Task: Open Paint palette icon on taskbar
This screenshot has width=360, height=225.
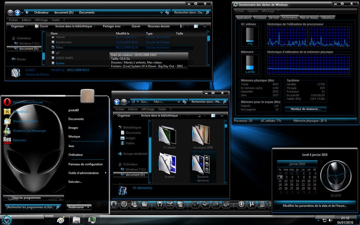Action: click(x=61, y=220)
